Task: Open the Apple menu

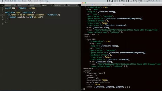Action: (x=2, y=1)
